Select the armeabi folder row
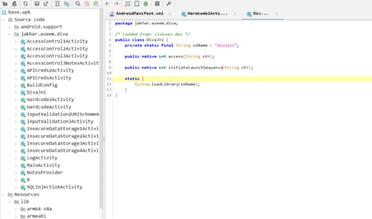Image resolution: width=372 pixels, height=219 pixels. click(36, 216)
